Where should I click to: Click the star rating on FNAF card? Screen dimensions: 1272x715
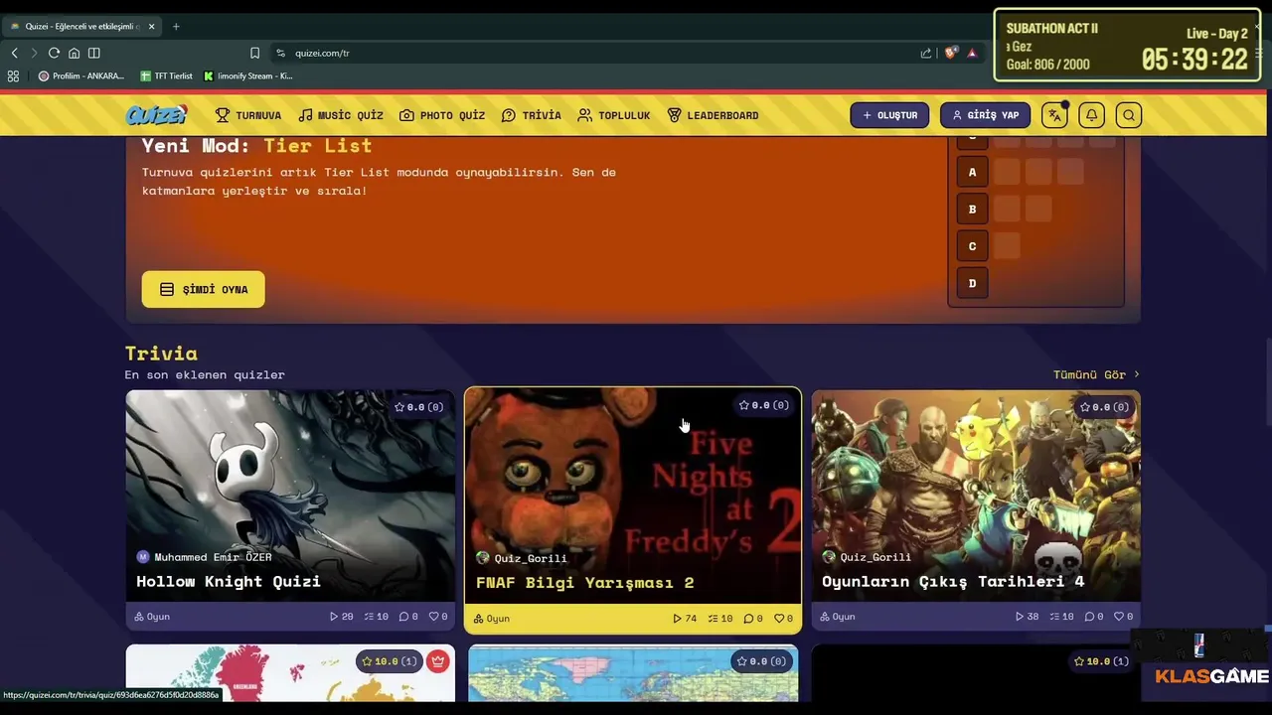pos(763,405)
